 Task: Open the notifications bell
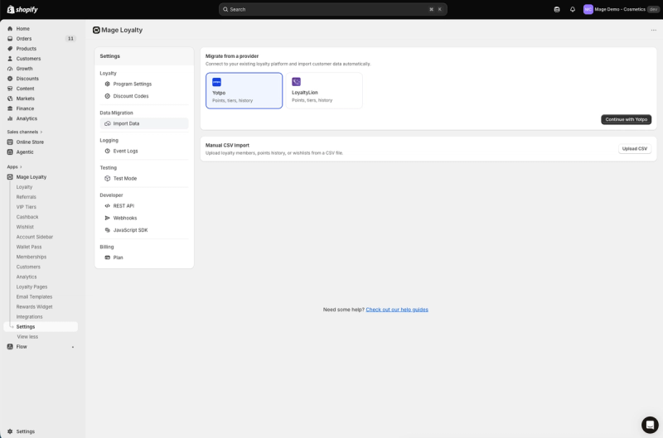[x=573, y=9]
